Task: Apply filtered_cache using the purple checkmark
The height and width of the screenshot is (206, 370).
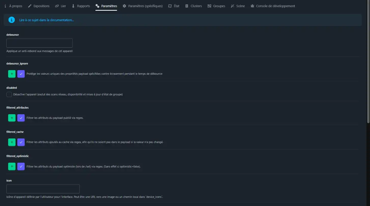Action: [21, 142]
